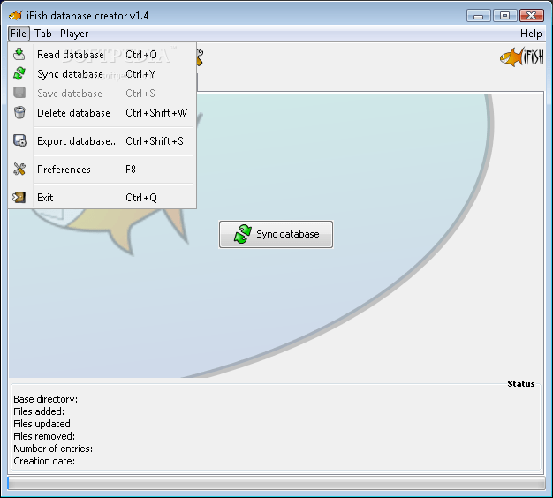Open Preferences from the File menu
The image size is (553, 498).
tap(102, 170)
